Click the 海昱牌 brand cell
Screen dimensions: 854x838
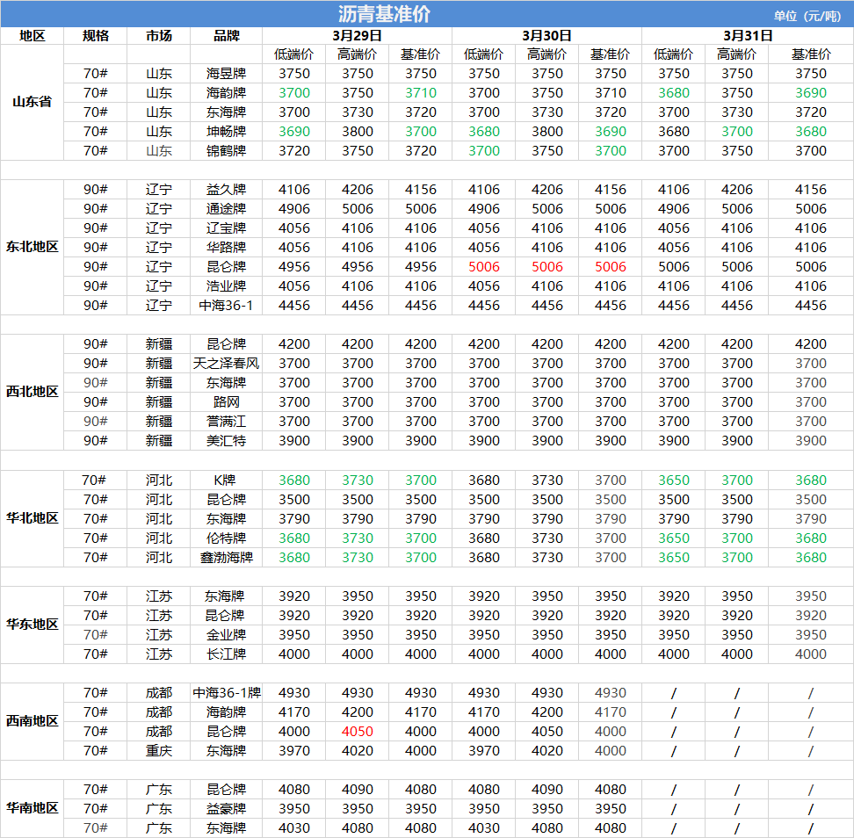pos(226,74)
